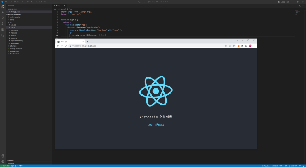Open Explorer panel more actions ellipsis

click(49, 6)
